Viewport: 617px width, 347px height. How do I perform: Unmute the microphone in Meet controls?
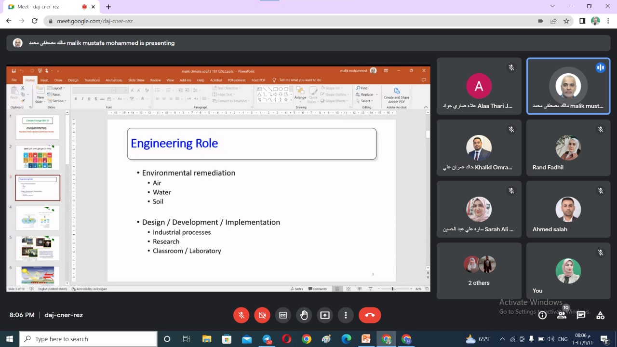[x=241, y=315]
